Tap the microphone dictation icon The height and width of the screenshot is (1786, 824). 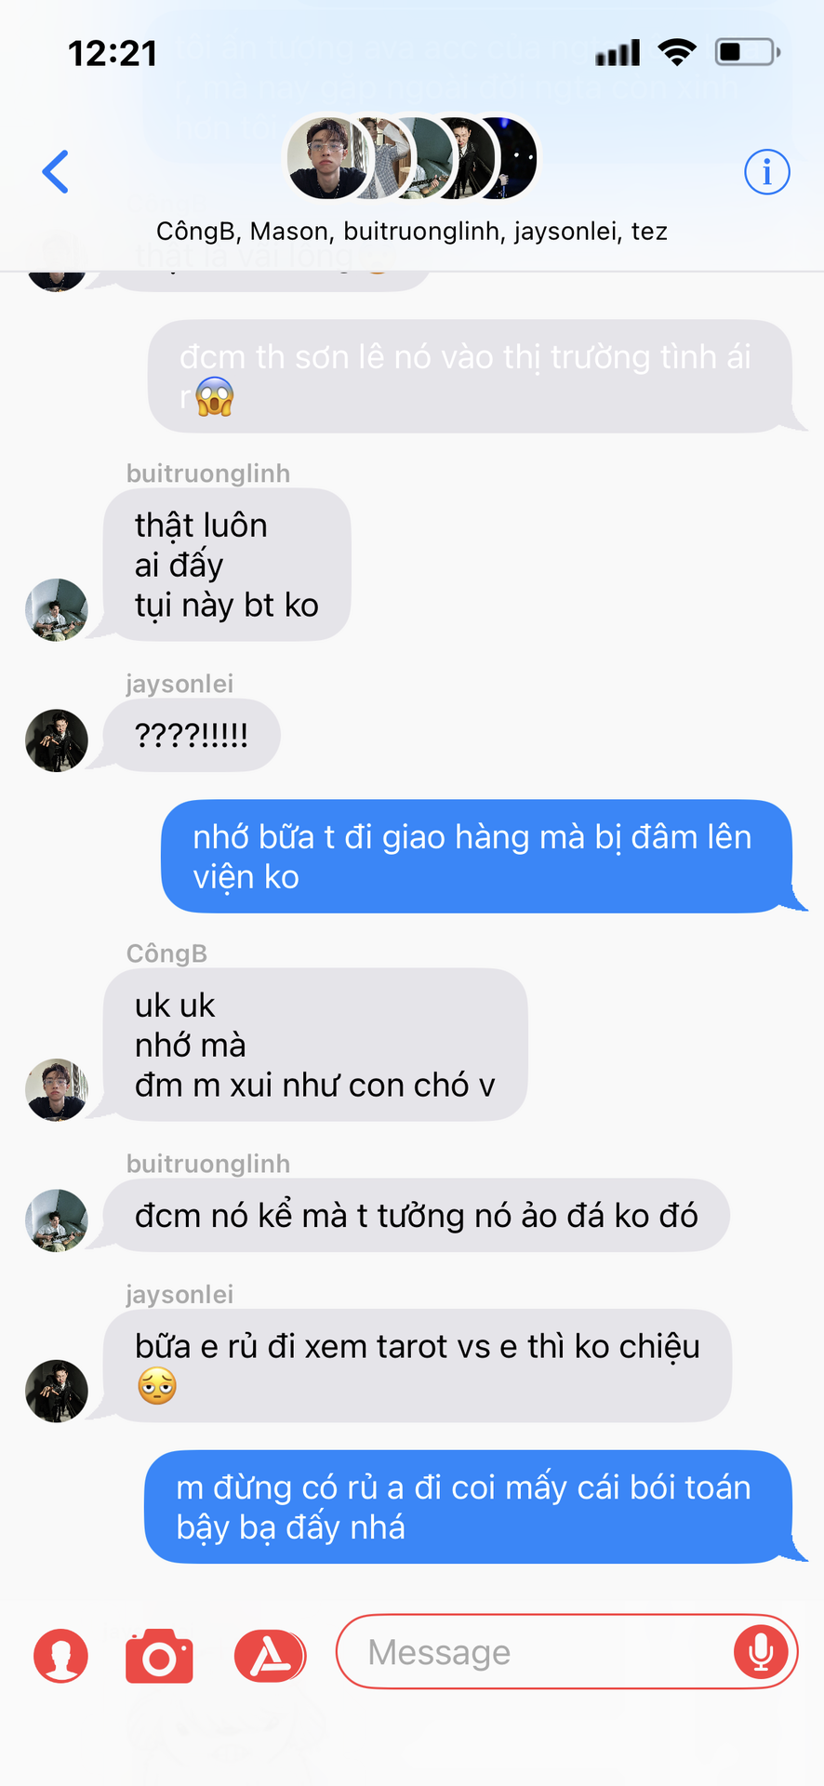point(761,1652)
